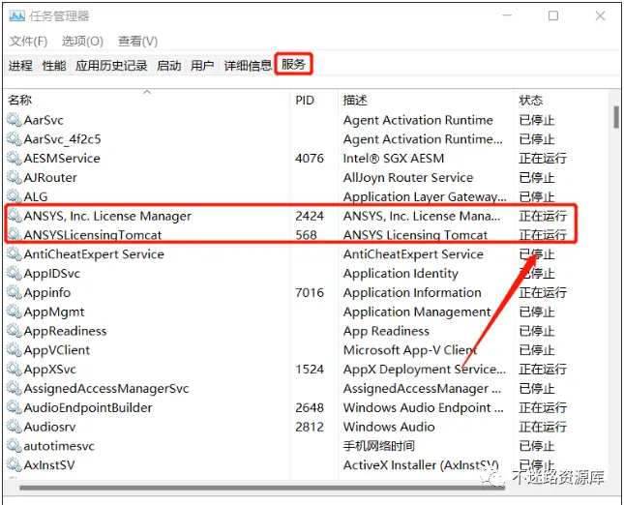Click the autotimesvc service icon
This screenshot has width=624, height=505.
tap(14, 445)
